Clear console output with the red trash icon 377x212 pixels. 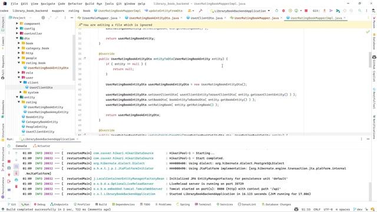coord(16,187)
